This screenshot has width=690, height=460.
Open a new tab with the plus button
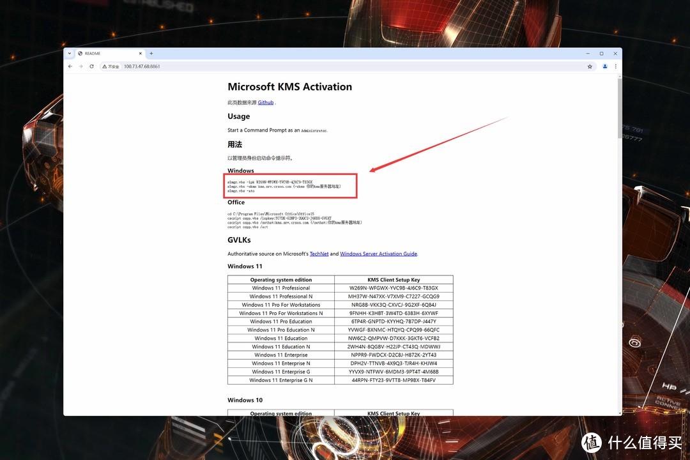151,54
